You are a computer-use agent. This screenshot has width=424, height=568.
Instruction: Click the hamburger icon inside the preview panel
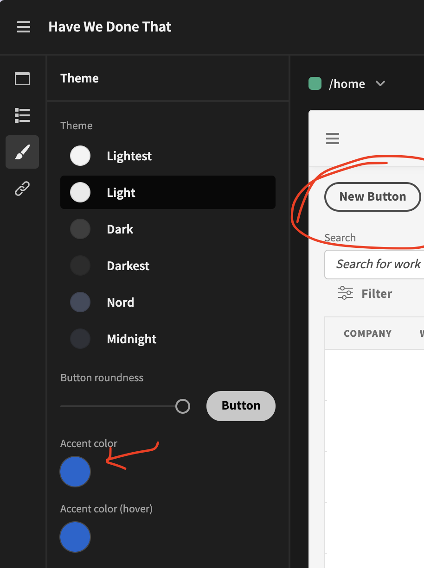[x=332, y=138]
